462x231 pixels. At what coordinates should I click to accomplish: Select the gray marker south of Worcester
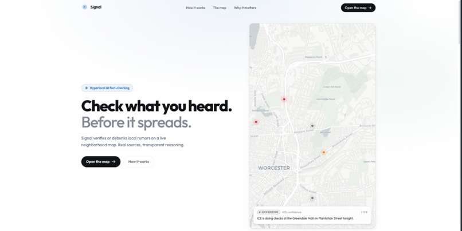point(312,198)
